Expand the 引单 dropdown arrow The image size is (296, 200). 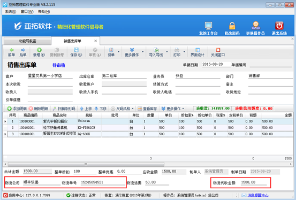tap(118, 52)
